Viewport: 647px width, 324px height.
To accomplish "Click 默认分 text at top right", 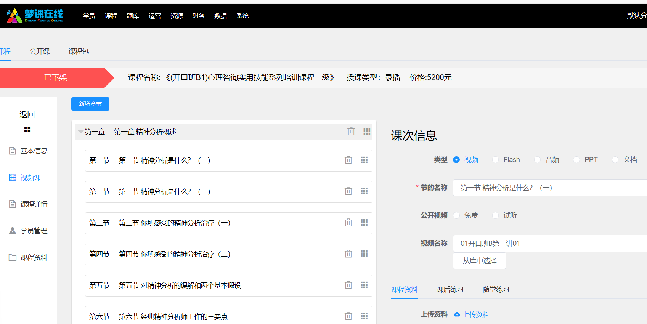I will click(x=637, y=16).
